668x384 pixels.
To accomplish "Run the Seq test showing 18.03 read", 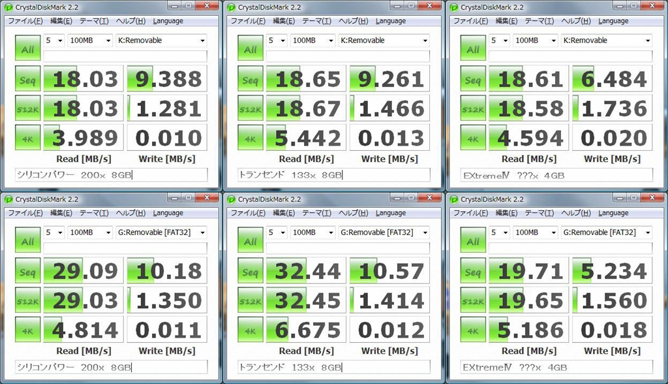I will point(27,78).
